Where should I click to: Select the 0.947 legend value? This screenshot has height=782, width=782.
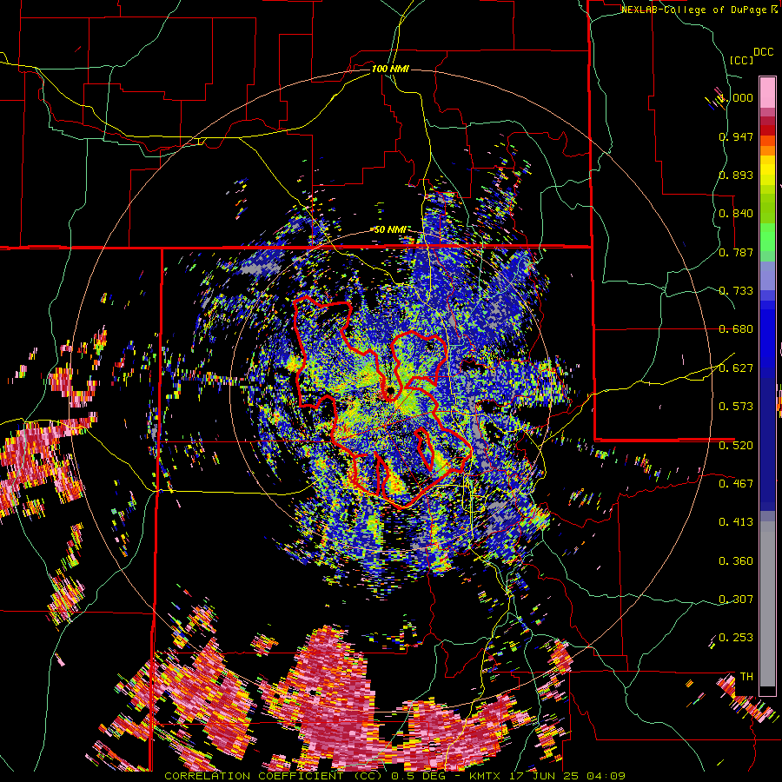click(736, 136)
